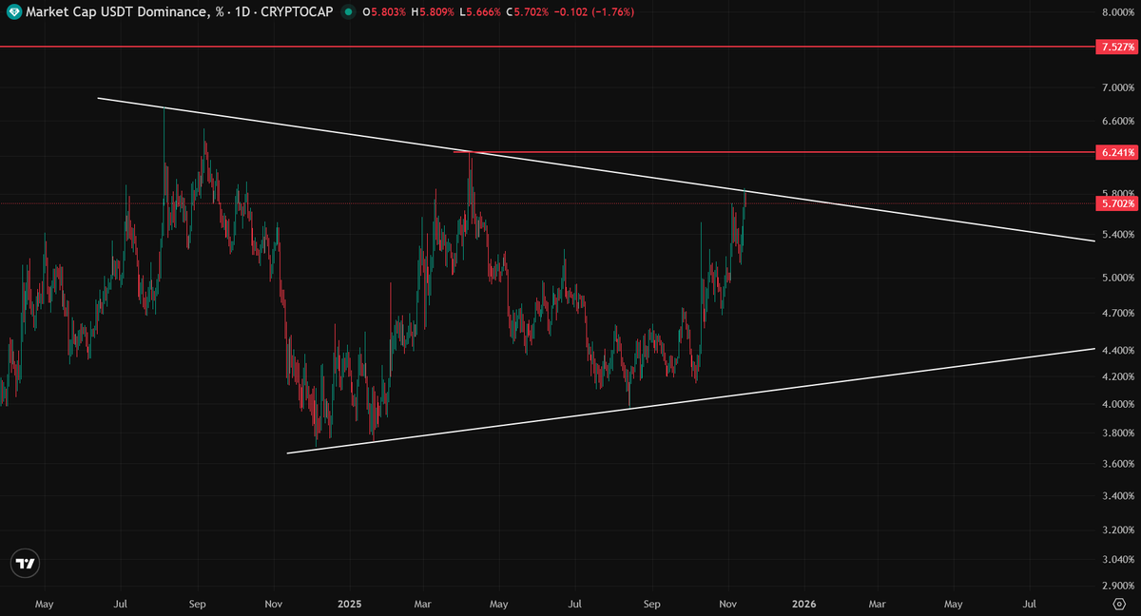
Task: Click the 5.400% price axis label
Action: [x=1117, y=235]
